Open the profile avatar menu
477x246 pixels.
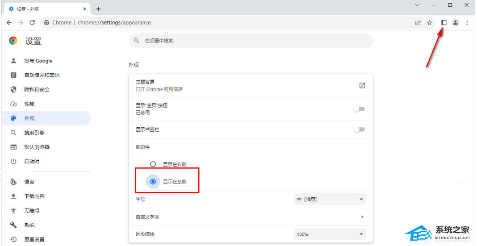tap(456, 22)
